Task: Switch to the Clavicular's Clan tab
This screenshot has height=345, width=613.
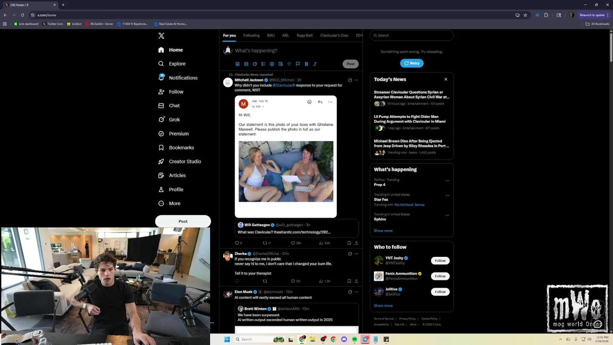Action: (334, 35)
